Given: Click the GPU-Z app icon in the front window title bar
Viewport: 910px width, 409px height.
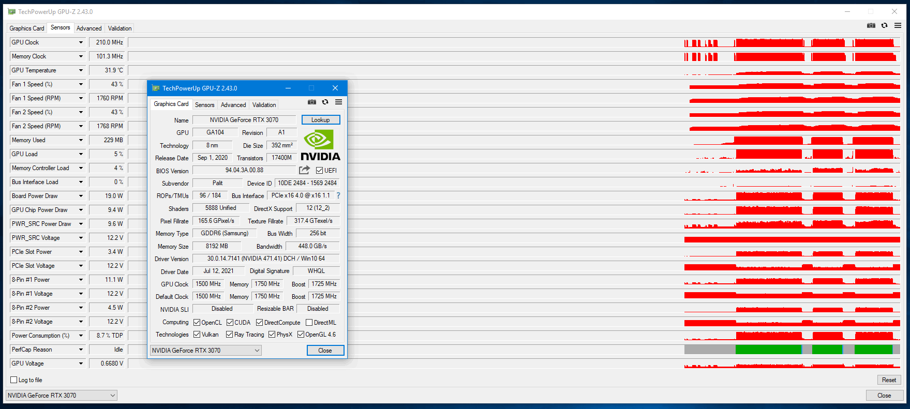Looking at the screenshot, I should pyautogui.click(x=156, y=88).
